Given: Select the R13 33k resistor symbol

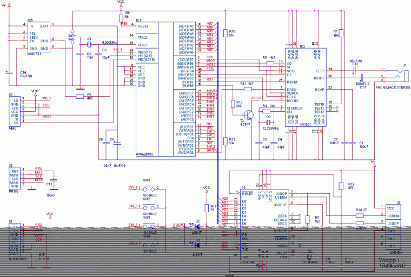Looking at the screenshot, I should [226, 141].
